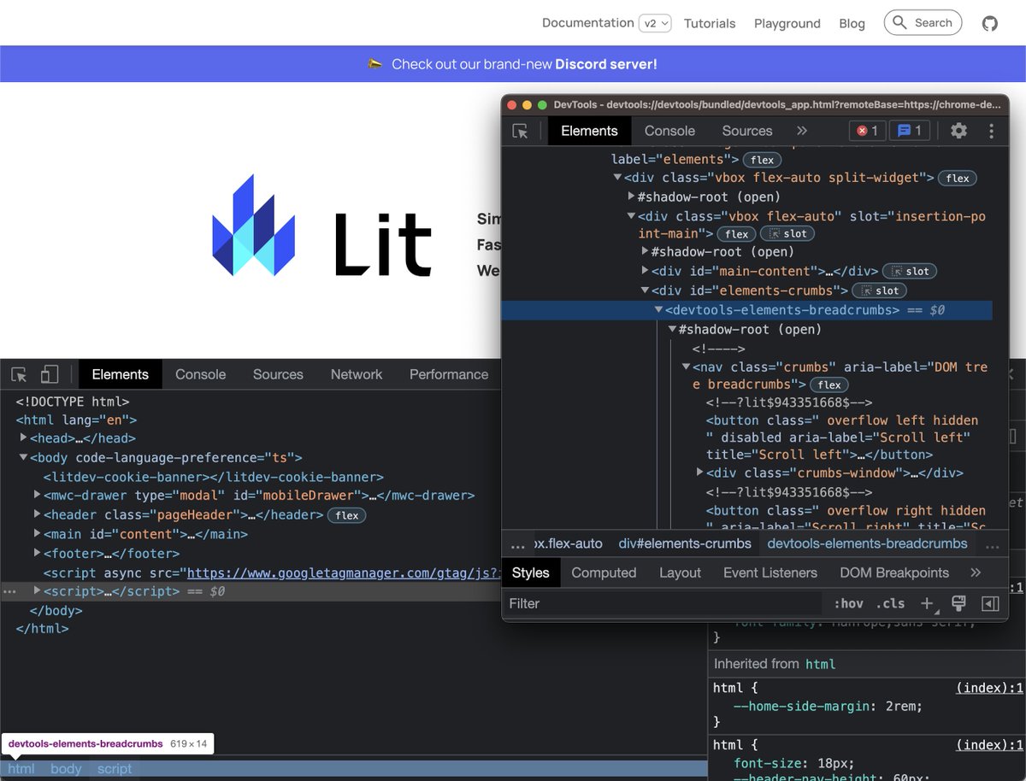Toggle element state panel with :hov button

click(848, 603)
